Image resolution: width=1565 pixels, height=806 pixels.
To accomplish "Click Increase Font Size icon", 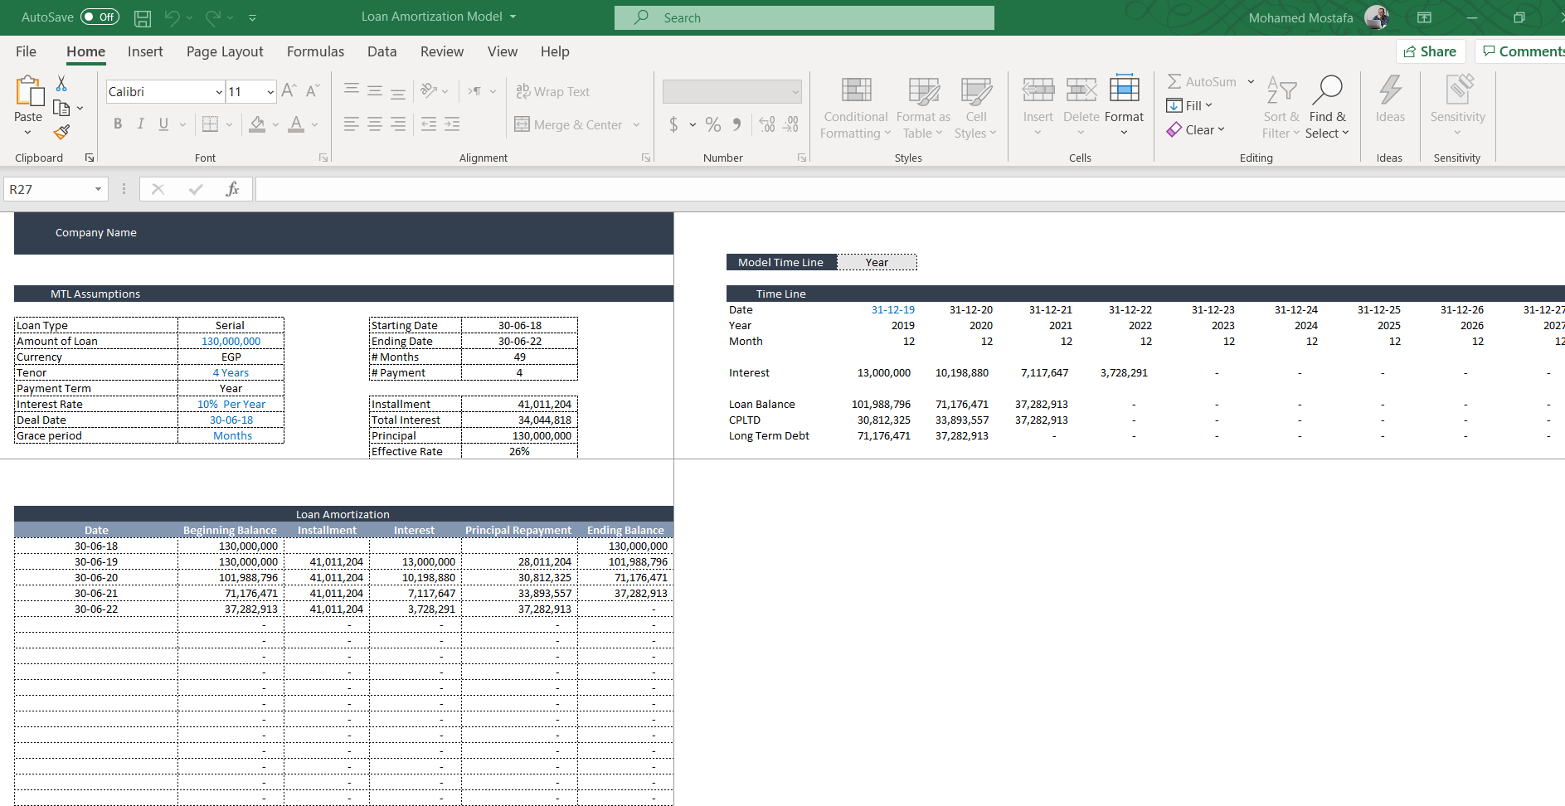I will pyautogui.click(x=289, y=90).
